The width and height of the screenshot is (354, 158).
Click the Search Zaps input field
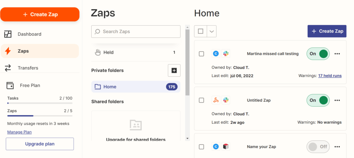(136, 31)
